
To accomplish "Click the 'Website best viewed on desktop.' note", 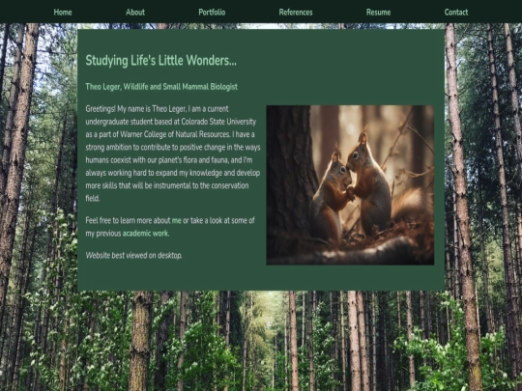I will coord(133,255).
